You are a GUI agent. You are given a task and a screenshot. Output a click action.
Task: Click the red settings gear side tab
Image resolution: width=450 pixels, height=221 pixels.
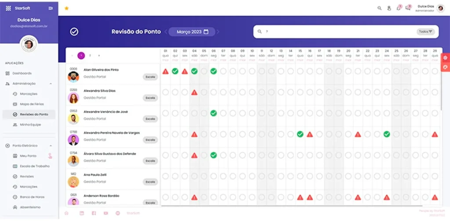click(x=446, y=58)
